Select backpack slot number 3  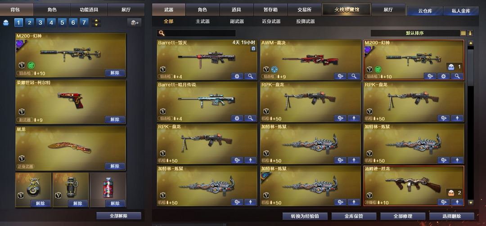click(40, 22)
